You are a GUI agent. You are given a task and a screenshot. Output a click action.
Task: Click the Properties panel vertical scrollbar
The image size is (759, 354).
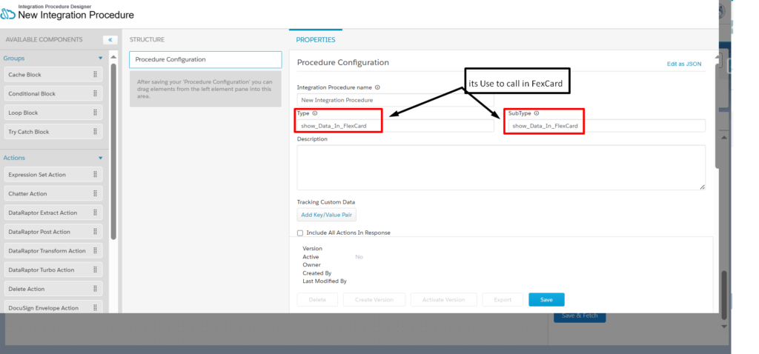(x=717, y=116)
